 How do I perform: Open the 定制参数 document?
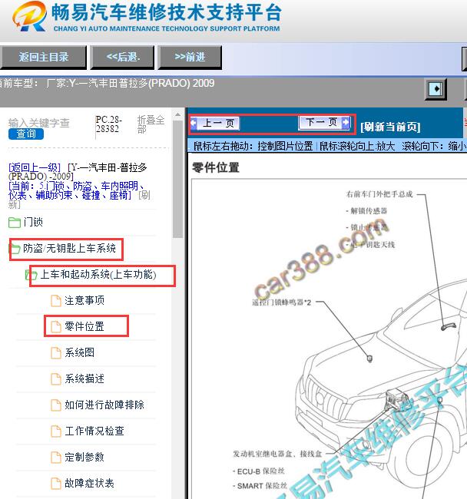(84, 457)
